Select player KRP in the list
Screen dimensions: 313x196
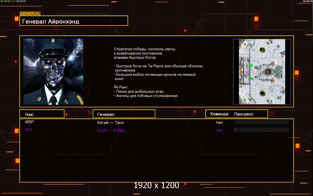pyautogui.click(x=30, y=122)
